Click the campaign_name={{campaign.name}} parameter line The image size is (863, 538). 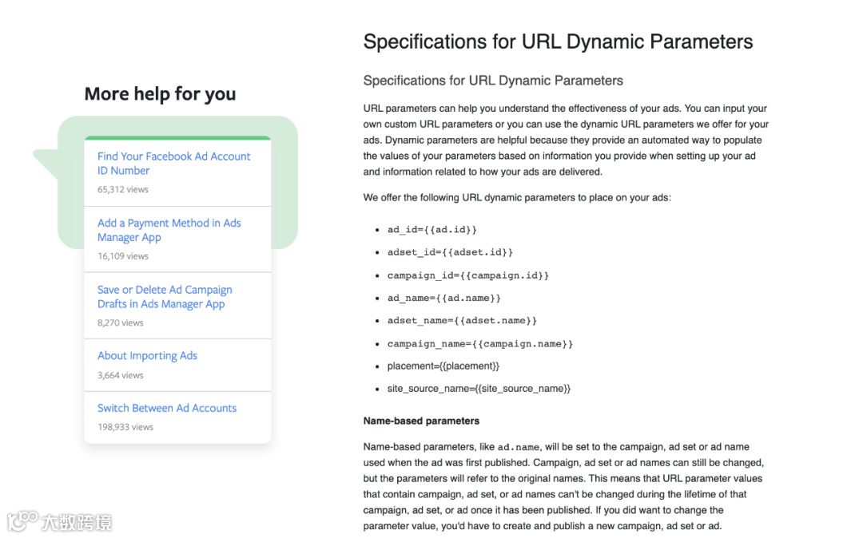pyautogui.click(x=480, y=343)
